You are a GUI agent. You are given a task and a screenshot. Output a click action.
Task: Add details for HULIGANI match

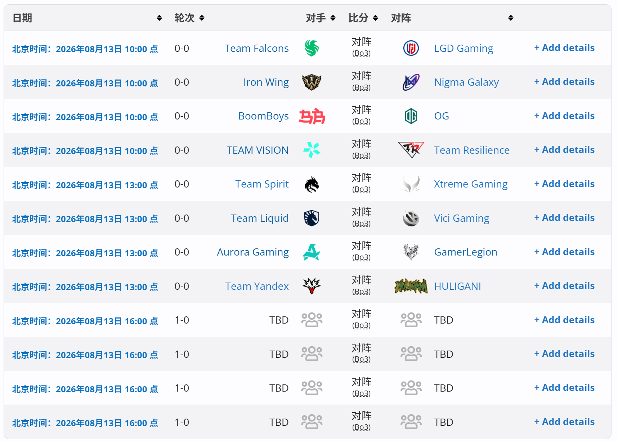(x=564, y=286)
